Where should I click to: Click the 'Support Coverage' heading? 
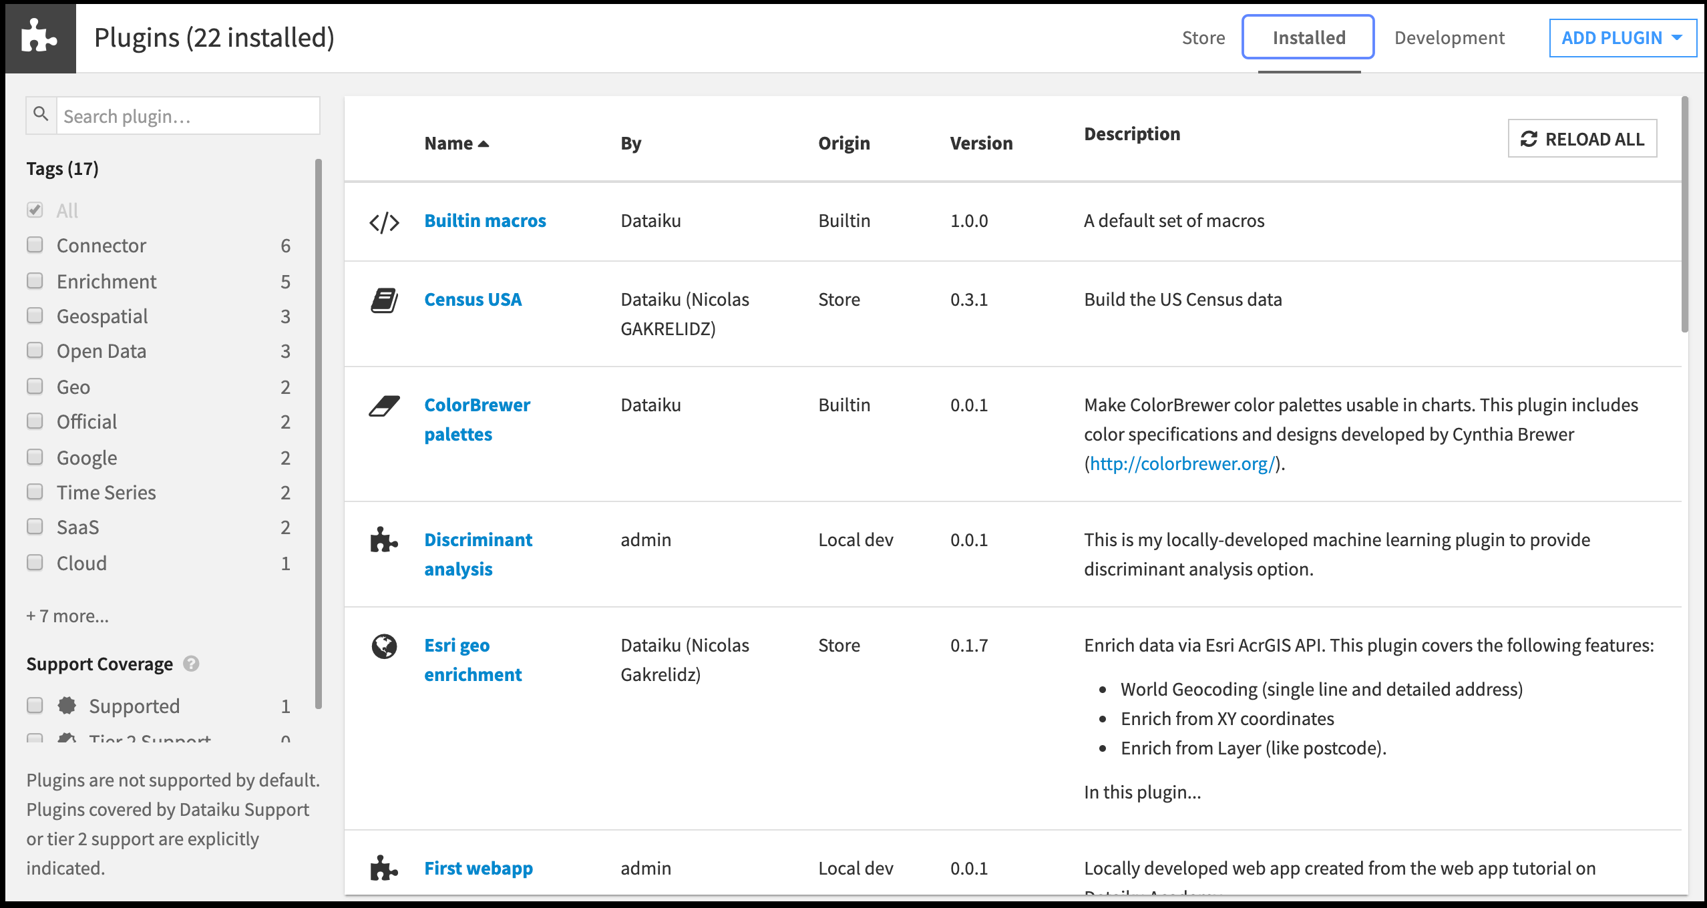(x=100, y=664)
